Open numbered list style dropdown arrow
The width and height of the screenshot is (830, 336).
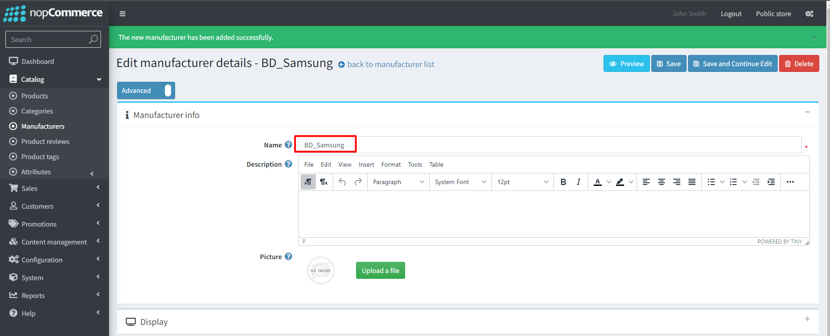[x=744, y=182]
